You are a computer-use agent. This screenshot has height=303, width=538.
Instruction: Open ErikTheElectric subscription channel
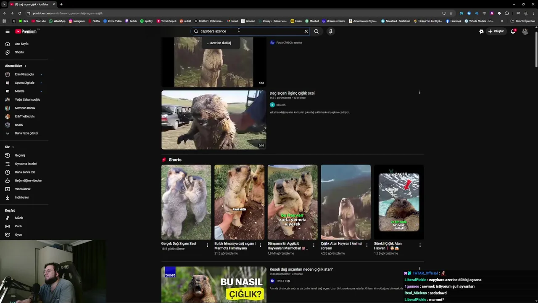point(24,117)
